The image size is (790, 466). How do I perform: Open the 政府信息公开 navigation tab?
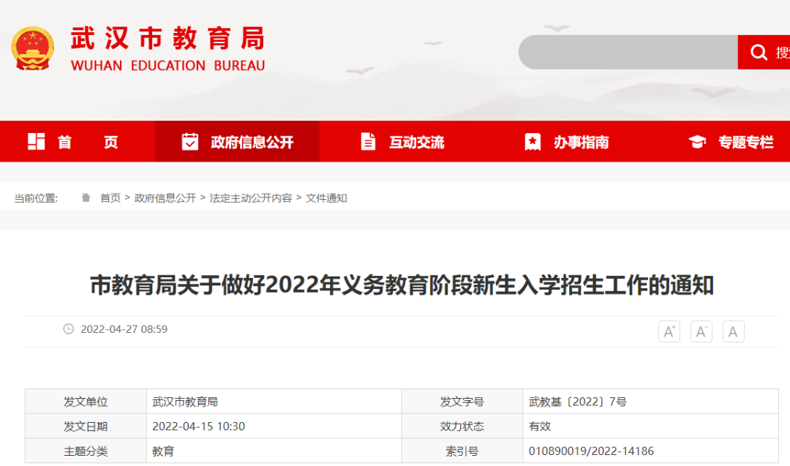coord(237,142)
